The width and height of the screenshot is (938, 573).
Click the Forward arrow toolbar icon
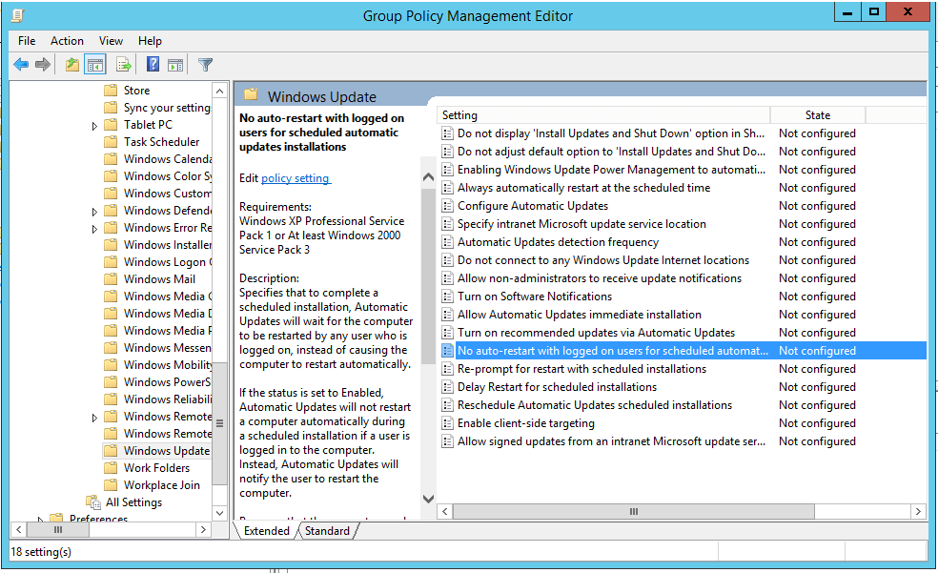point(43,65)
